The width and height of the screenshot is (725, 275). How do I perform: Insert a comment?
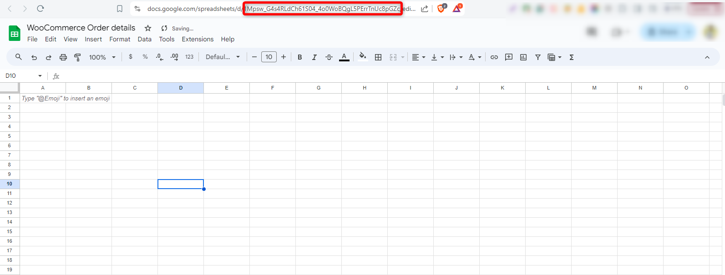[x=509, y=57]
